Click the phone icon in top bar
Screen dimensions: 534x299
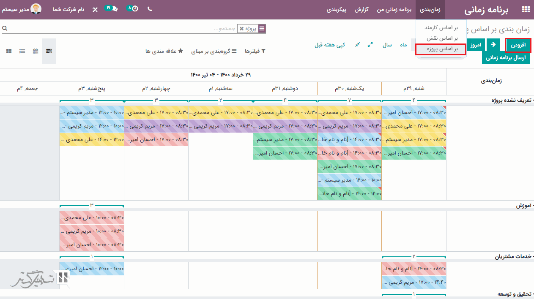pyautogui.click(x=150, y=9)
